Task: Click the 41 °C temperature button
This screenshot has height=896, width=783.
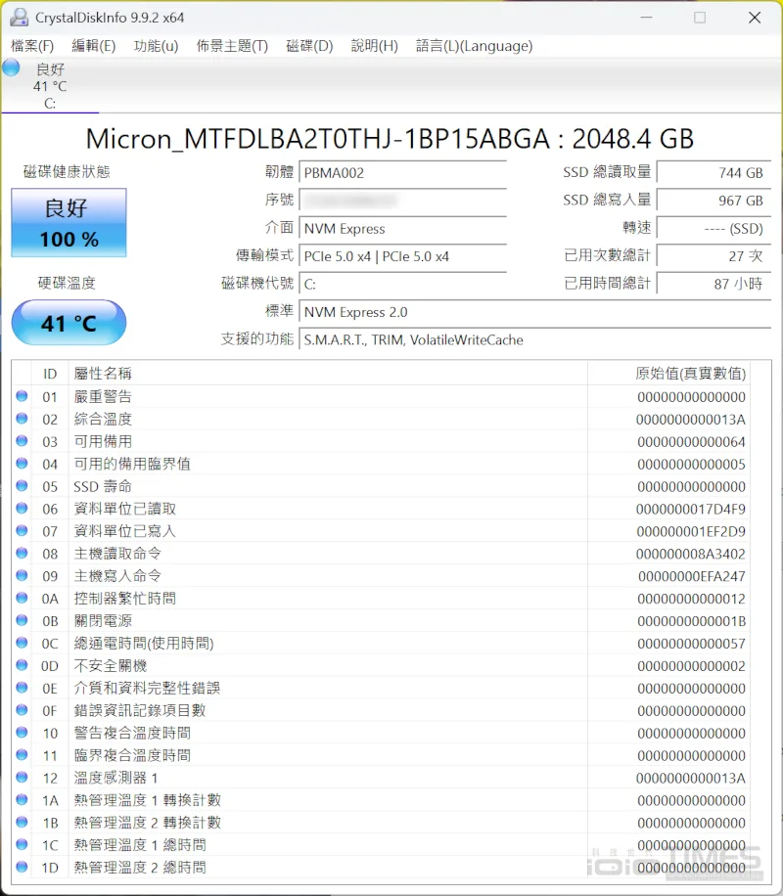Action: pos(69,323)
